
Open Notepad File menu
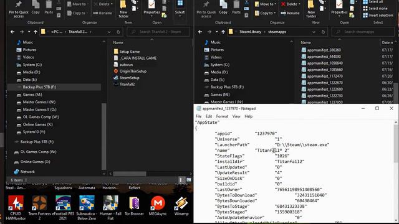point(198,116)
